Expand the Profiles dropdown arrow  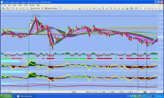tap(9, 8)
